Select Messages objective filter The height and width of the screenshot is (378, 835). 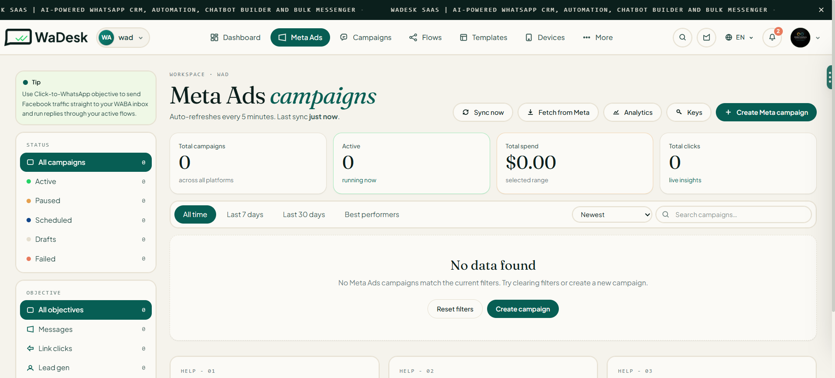point(86,329)
